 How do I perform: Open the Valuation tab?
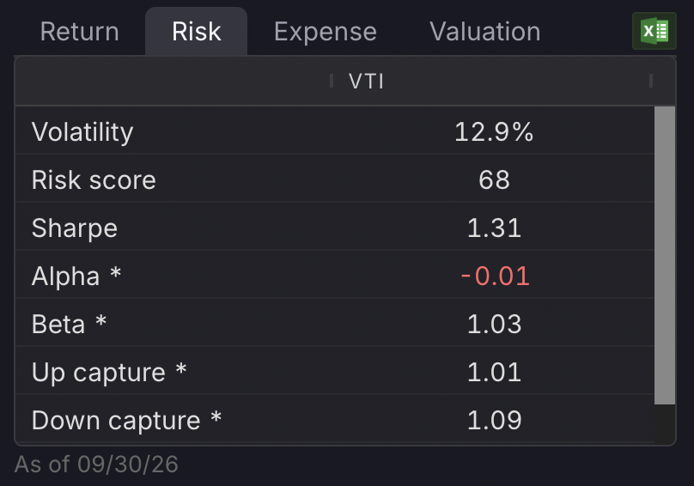pyautogui.click(x=485, y=32)
